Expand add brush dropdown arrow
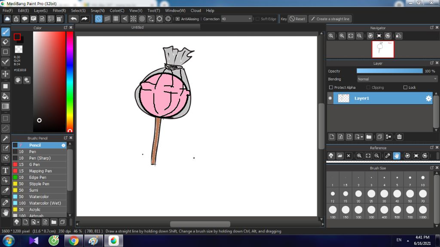The image size is (440, 247). click(x=38, y=222)
